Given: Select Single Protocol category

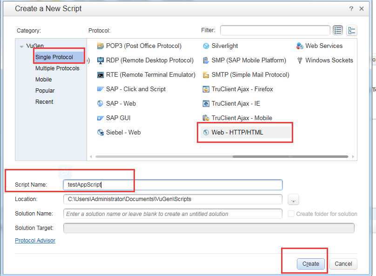Looking at the screenshot, I should pos(54,57).
